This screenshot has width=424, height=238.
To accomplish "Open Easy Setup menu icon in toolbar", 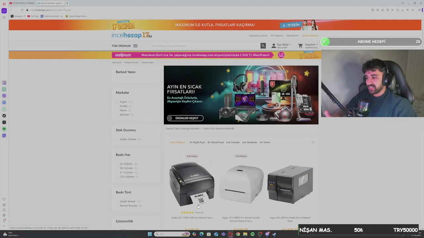I will click(x=407, y=10).
